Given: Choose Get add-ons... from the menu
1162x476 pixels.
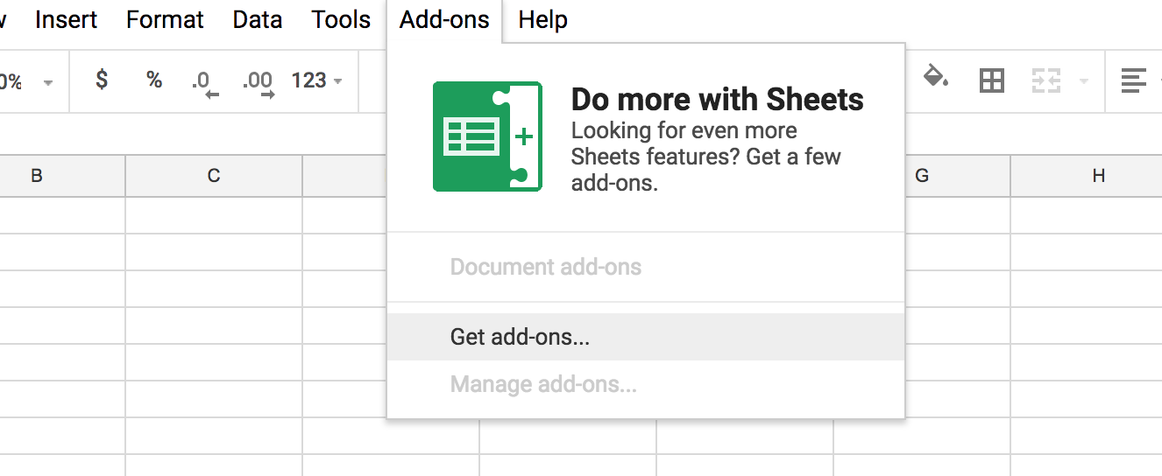Looking at the screenshot, I should tap(520, 337).
